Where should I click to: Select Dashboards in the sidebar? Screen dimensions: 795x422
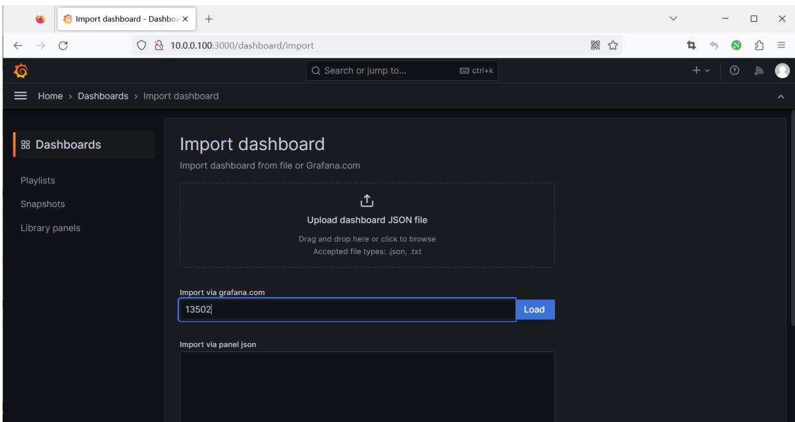[83, 144]
